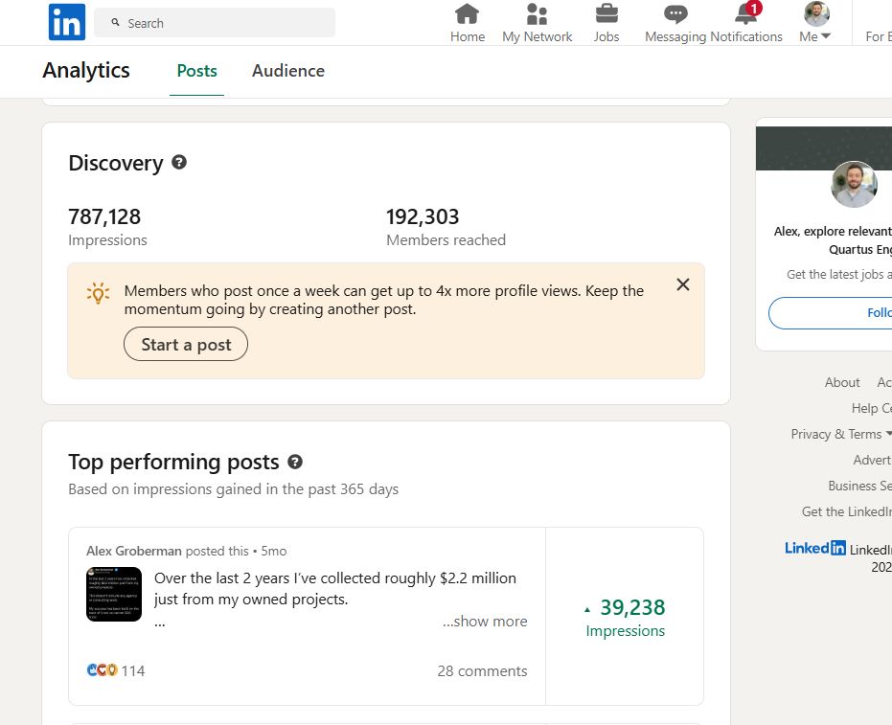Click the post reaction emoji icons
Screen dimensions: 892x725
(x=102, y=670)
